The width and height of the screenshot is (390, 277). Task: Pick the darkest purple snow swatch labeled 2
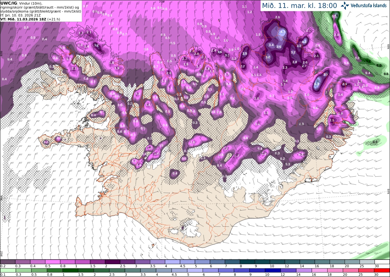tap(112, 262)
